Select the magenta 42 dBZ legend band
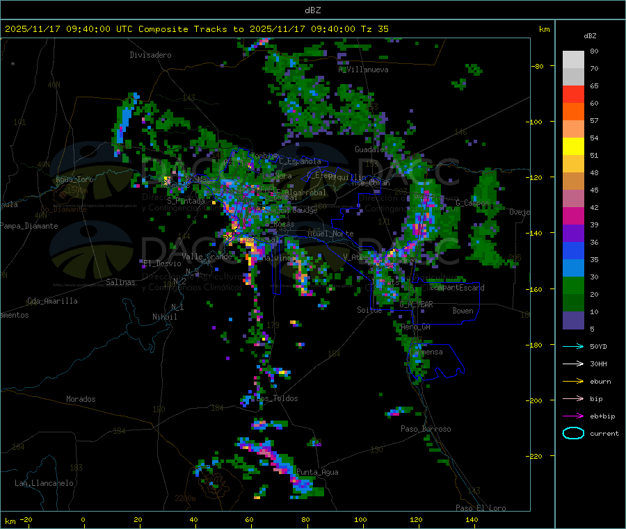 point(573,215)
